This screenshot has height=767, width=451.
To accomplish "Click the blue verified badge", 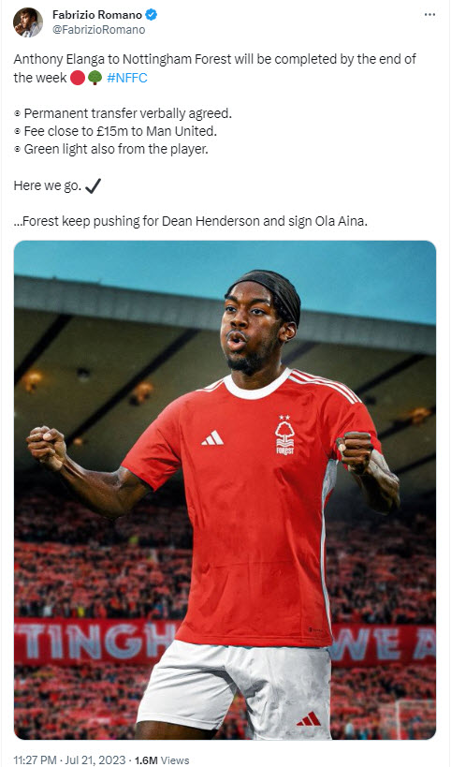I will pyautogui.click(x=151, y=15).
